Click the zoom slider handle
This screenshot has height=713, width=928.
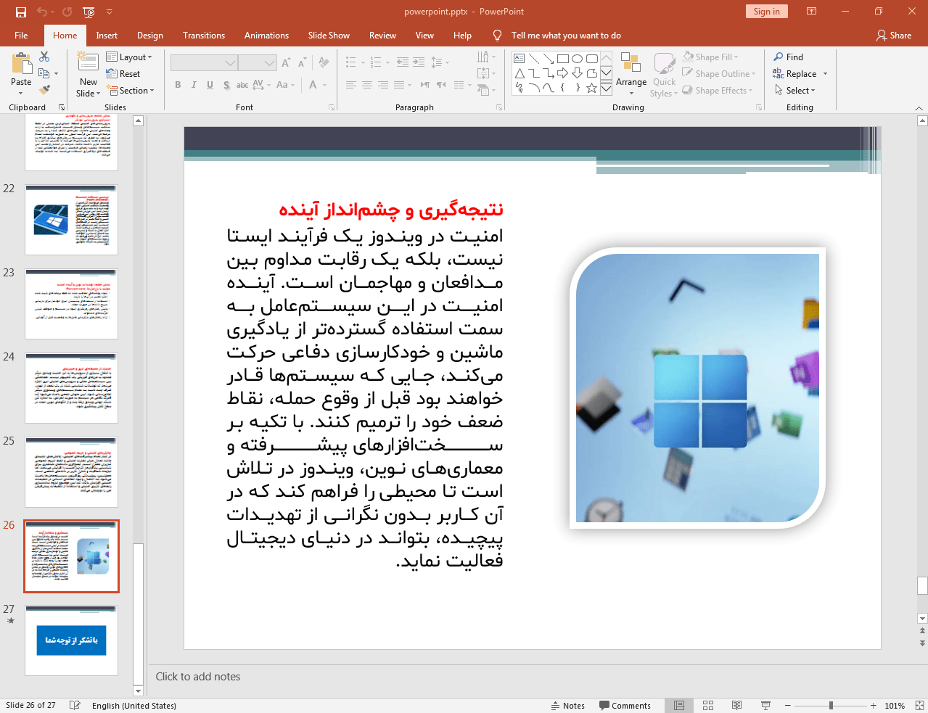(x=831, y=706)
